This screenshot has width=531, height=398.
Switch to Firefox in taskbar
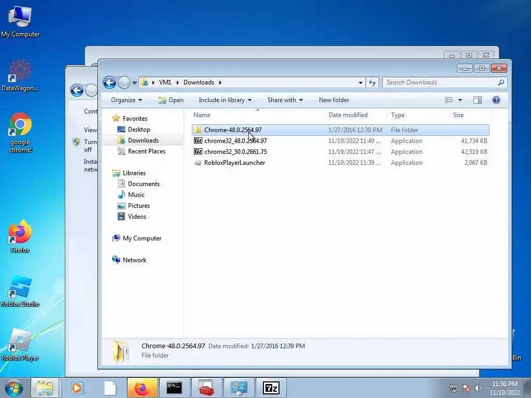[142, 388]
